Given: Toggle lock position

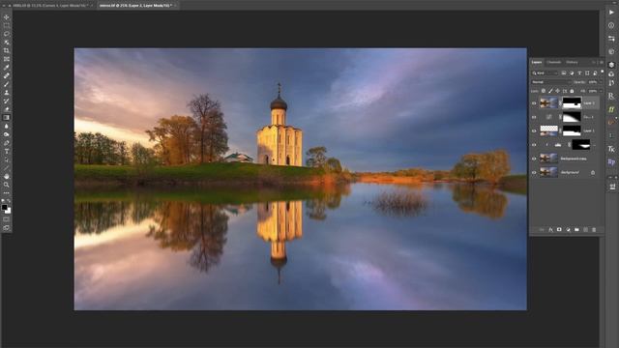Looking at the screenshot, I should coord(558,91).
